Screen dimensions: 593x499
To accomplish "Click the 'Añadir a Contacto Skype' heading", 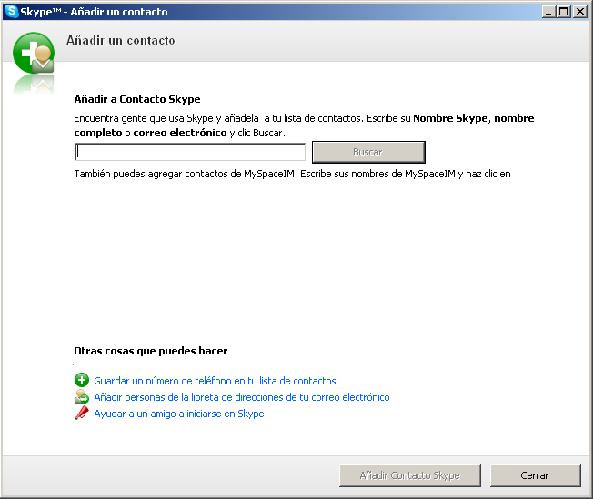I will [x=137, y=99].
